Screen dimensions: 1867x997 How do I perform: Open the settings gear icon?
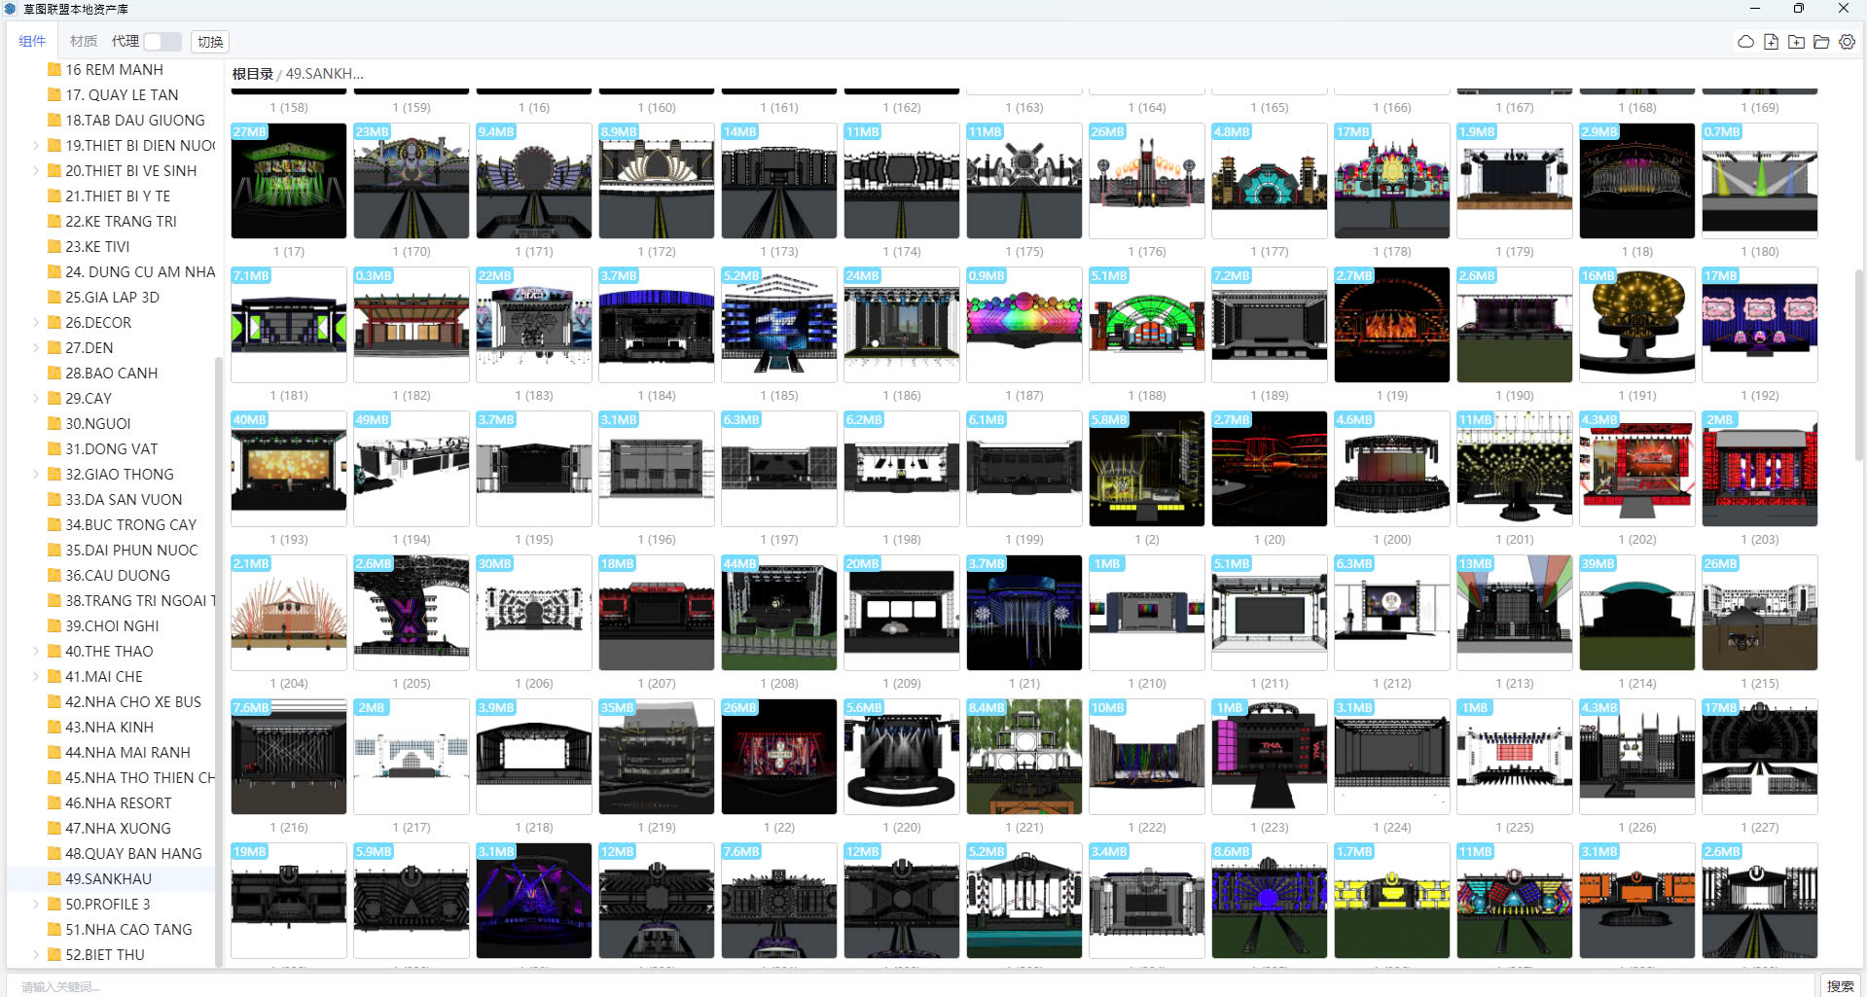(x=1847, y=42)
